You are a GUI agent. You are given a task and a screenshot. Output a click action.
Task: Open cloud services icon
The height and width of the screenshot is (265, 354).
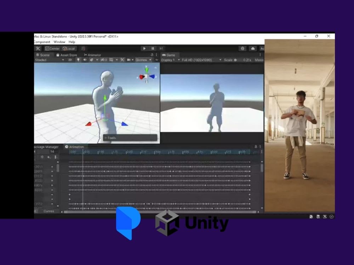253,48
